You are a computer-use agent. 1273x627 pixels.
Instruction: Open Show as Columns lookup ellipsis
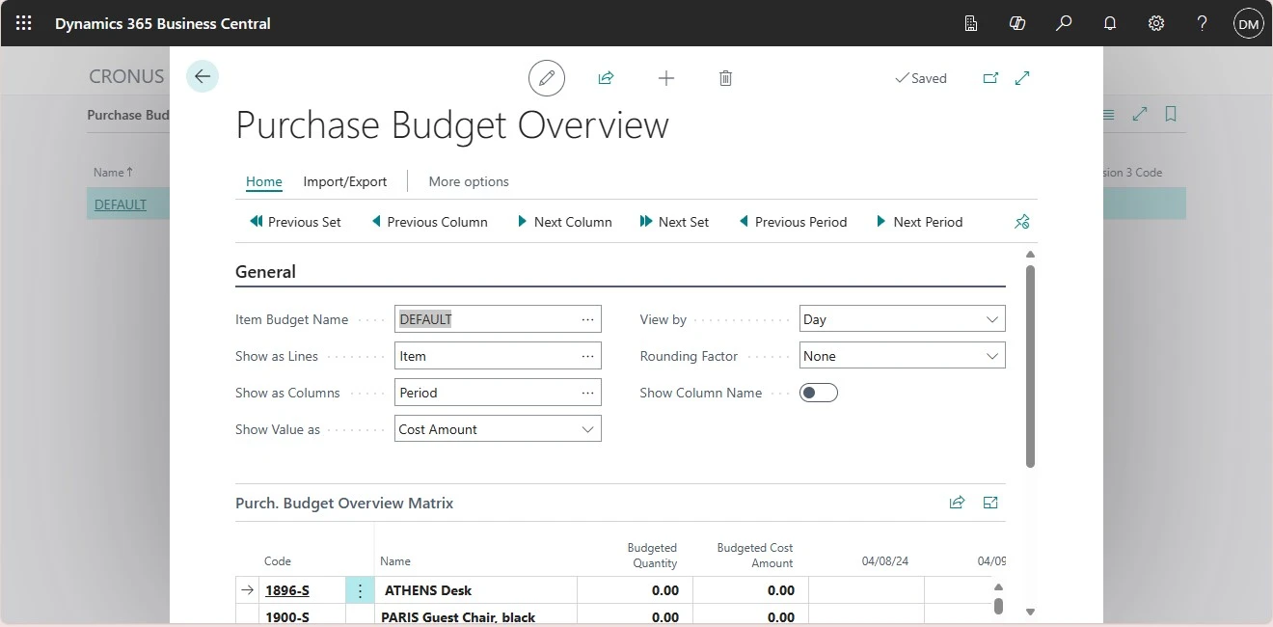point(587,393)
